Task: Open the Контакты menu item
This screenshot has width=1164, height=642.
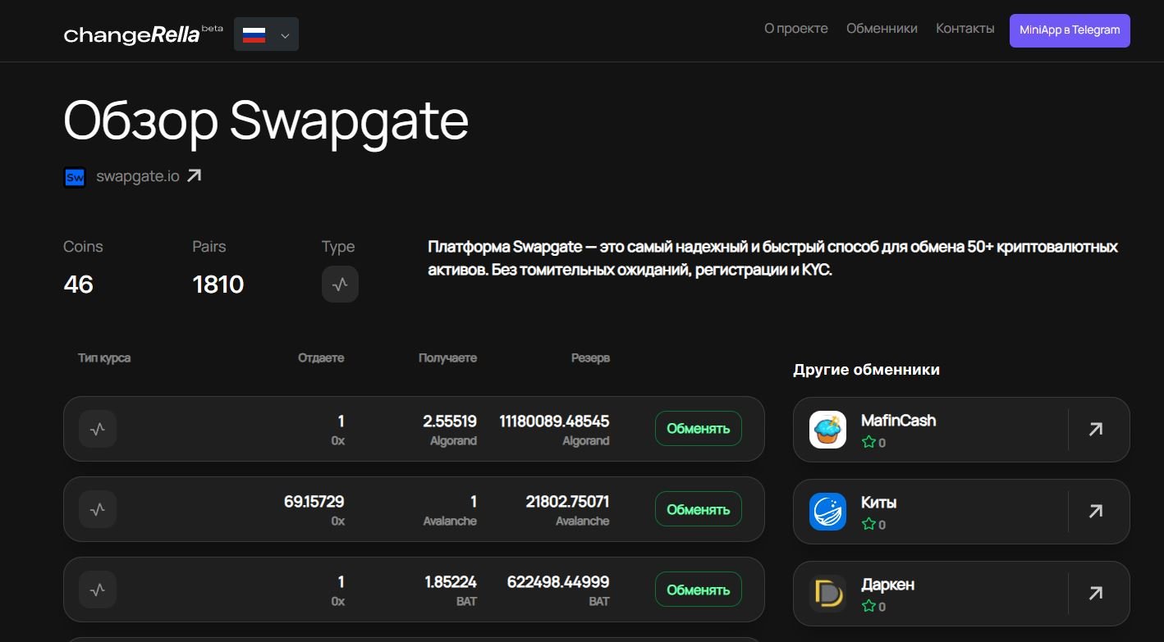Action: click(x=965, y=28)
